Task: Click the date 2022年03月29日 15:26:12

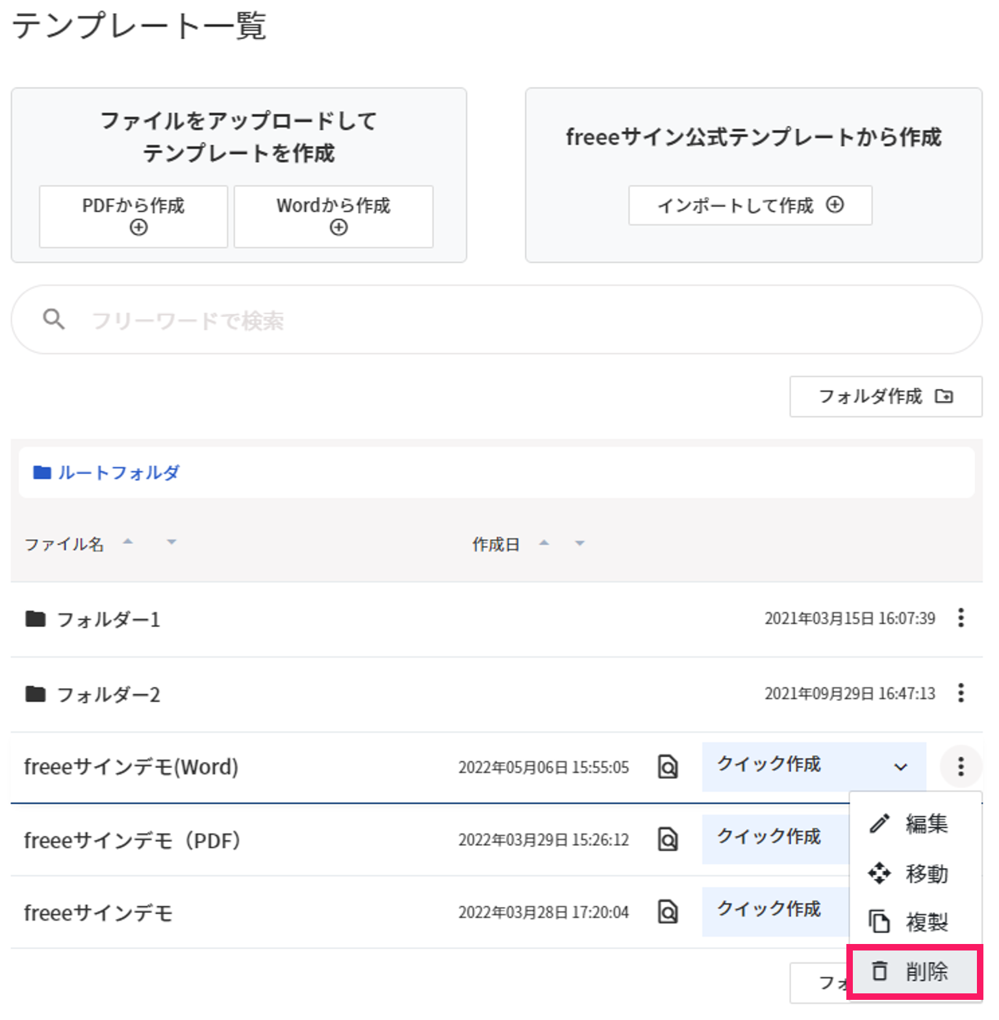Action: tap(544, 840)
